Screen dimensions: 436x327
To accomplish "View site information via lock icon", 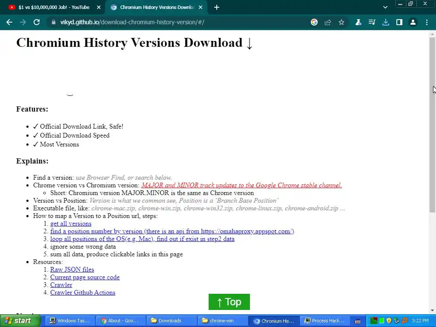I will click(54, 22).
